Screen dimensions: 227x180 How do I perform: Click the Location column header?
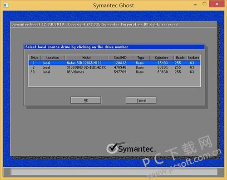[53, 58]
